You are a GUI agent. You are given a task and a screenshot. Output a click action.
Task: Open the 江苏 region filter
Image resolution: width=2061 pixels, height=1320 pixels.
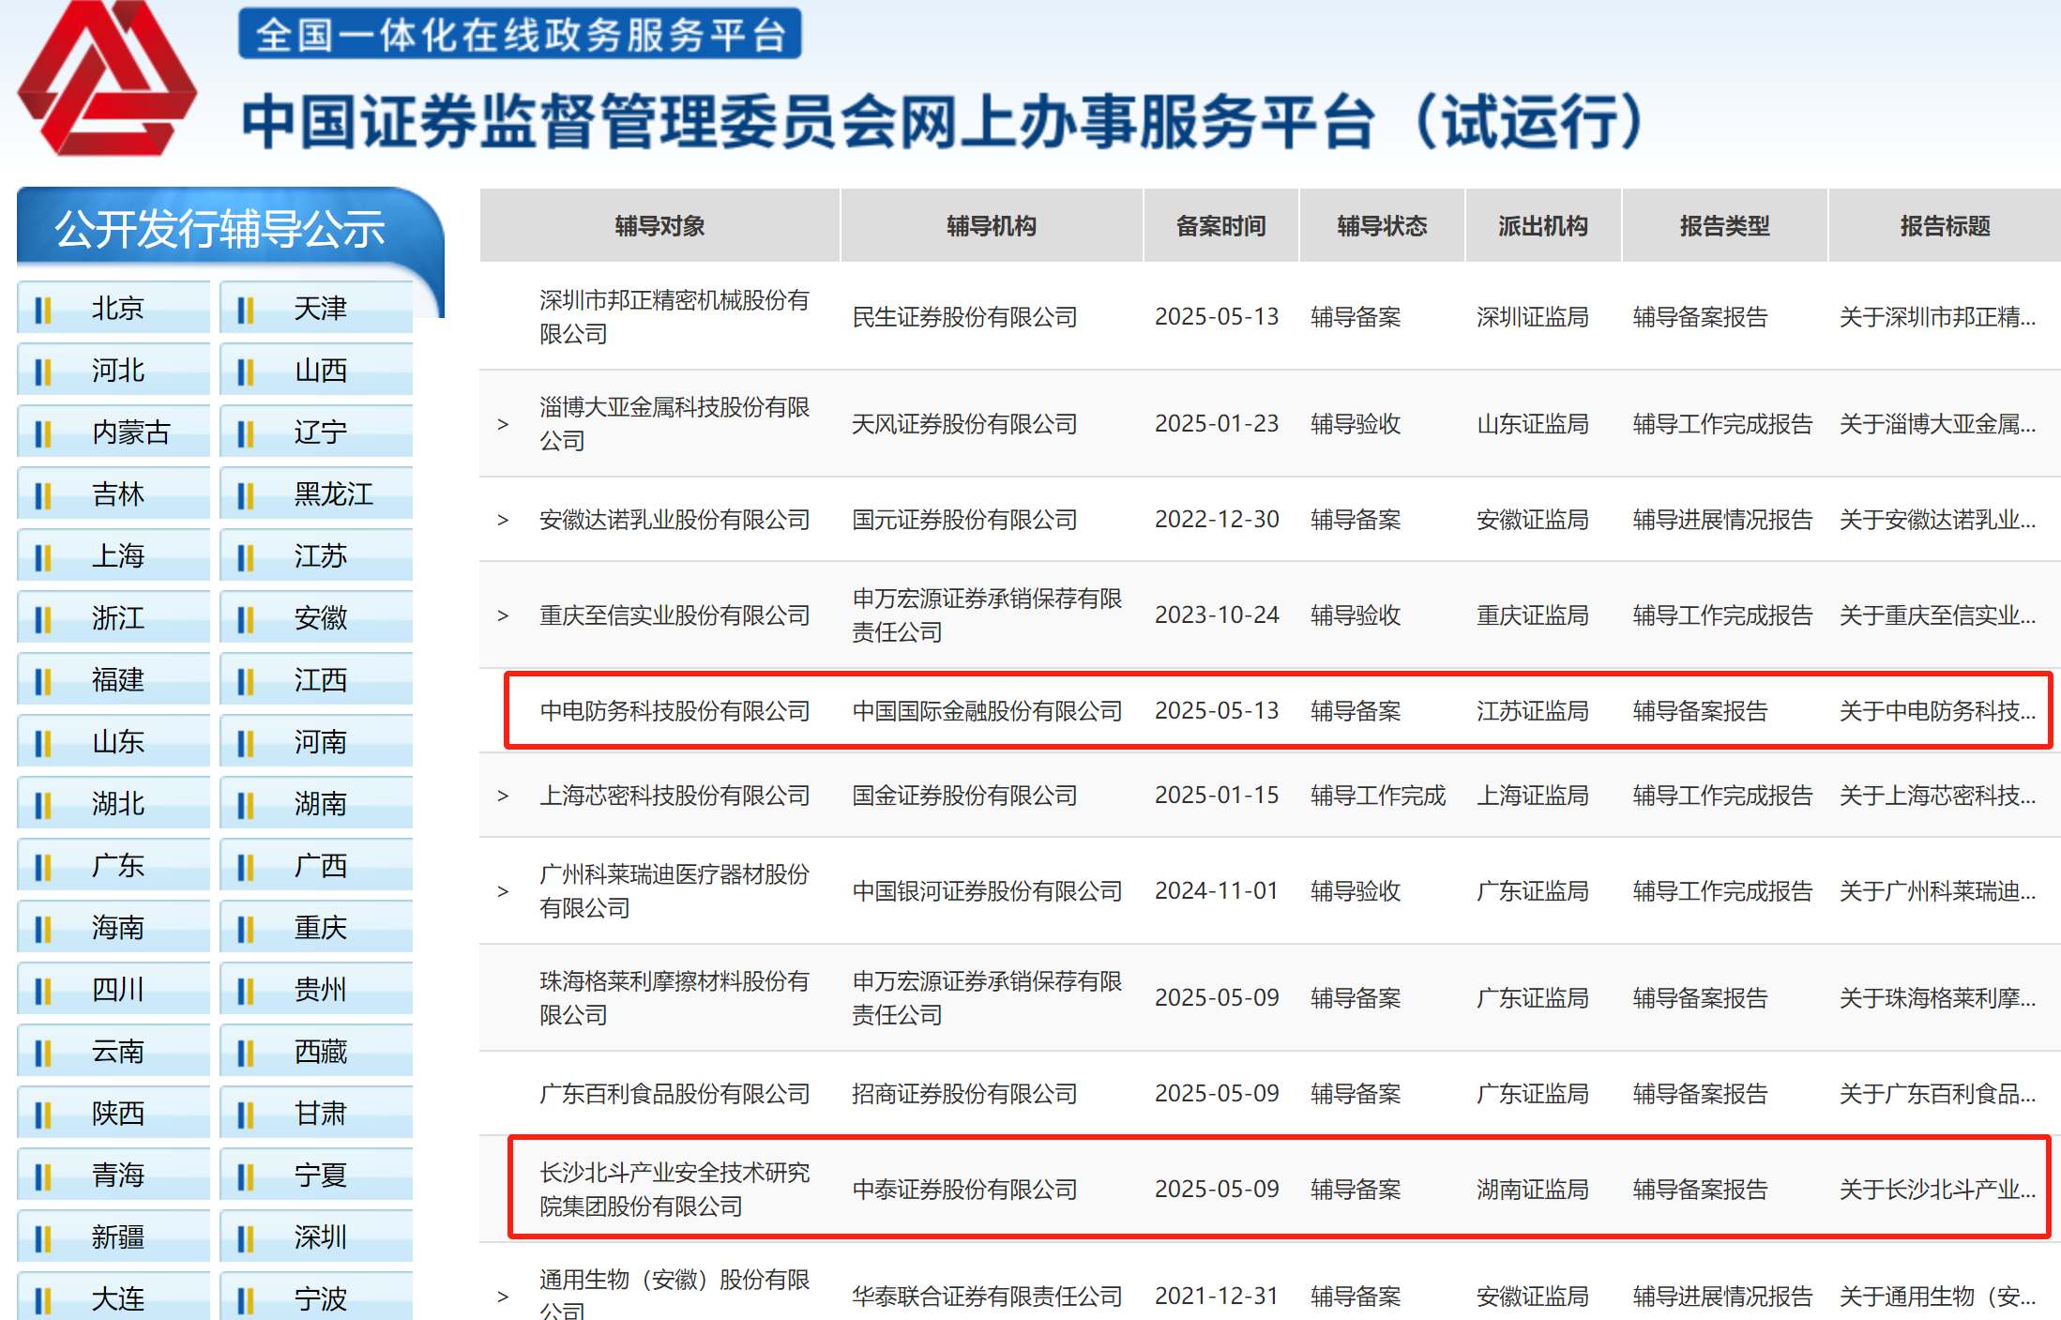point(316,555)
